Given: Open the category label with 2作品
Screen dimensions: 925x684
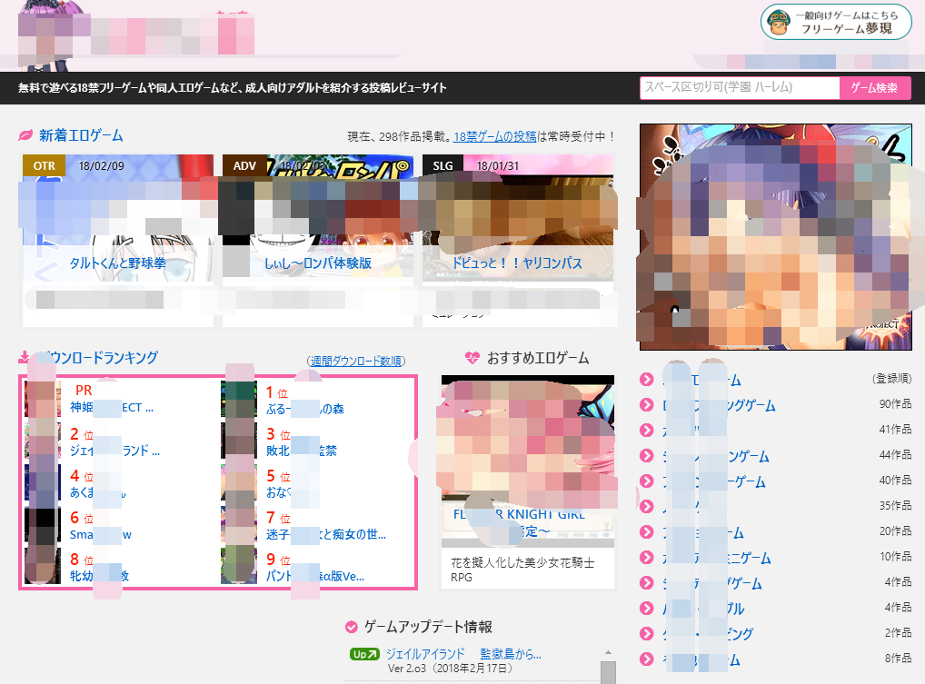Looking at the screenshot, I should (708, 634).
